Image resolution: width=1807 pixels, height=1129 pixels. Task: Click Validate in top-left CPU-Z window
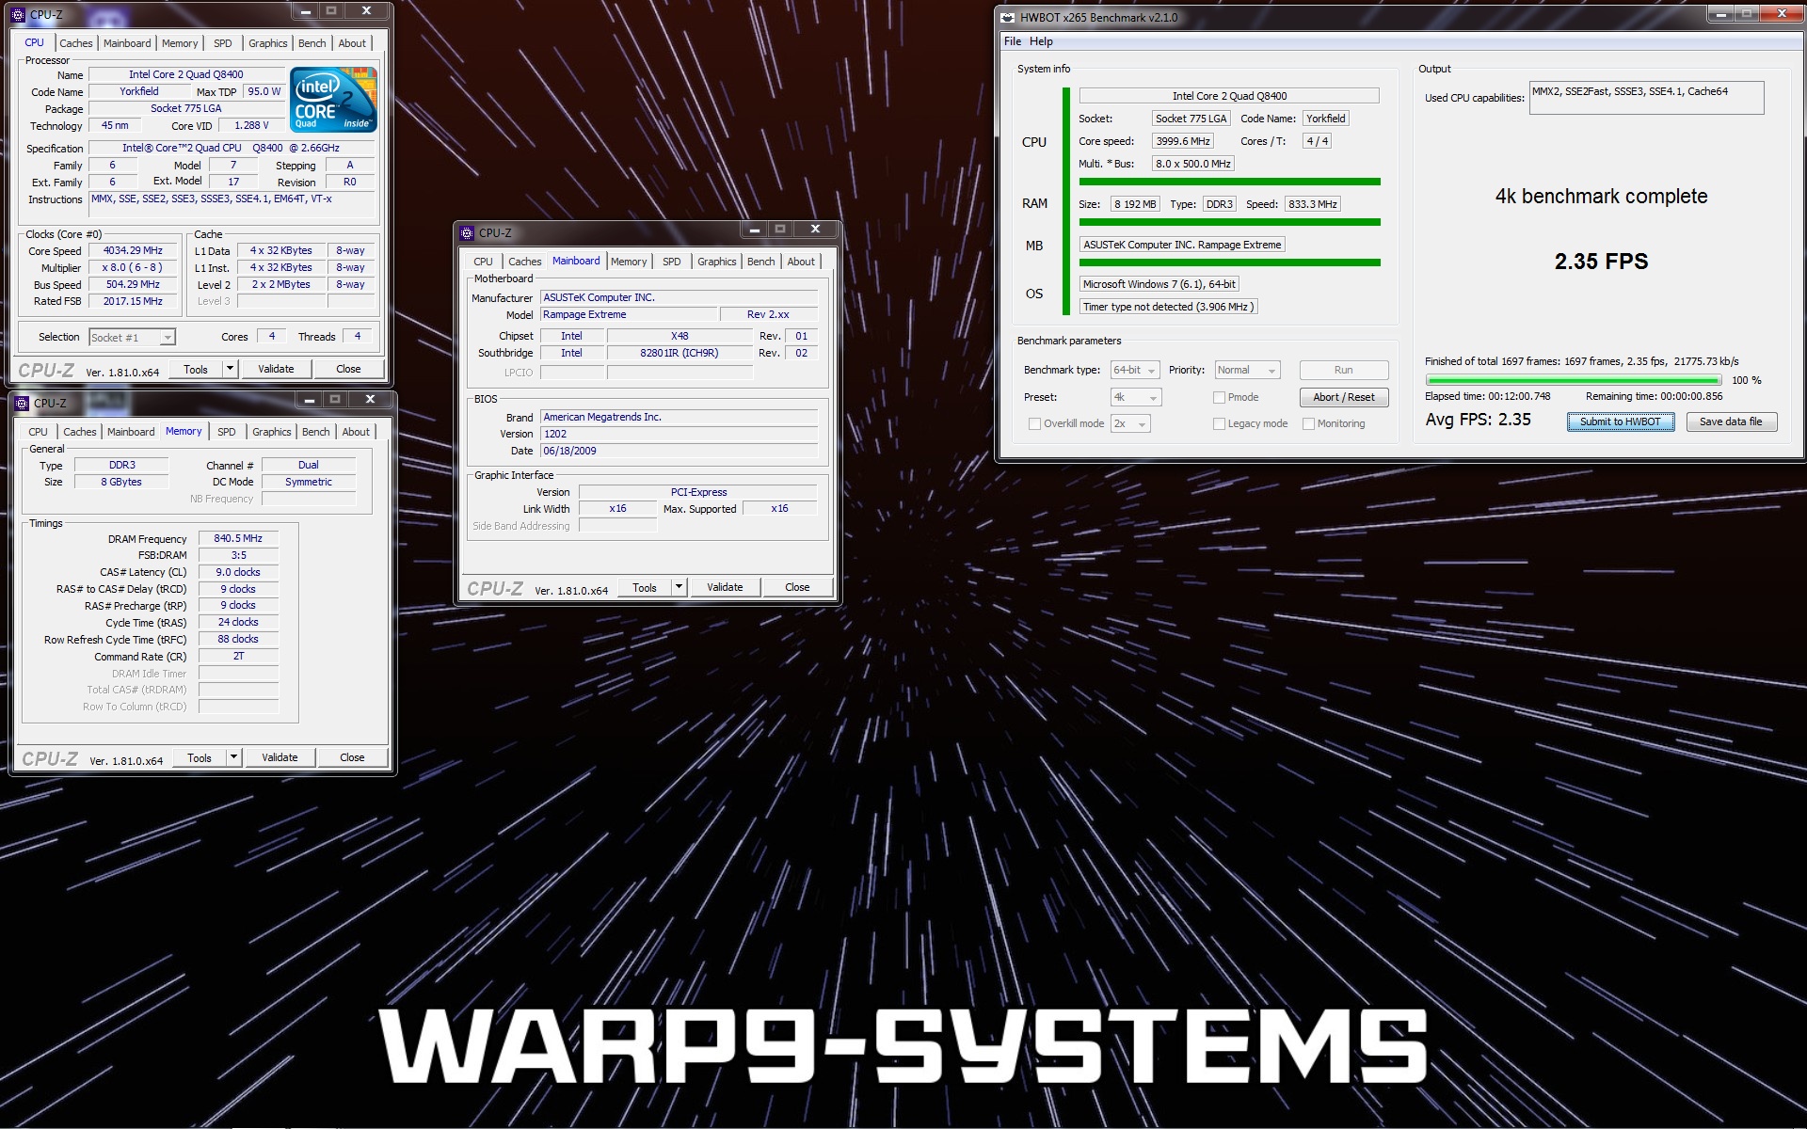tap(276, 369)
